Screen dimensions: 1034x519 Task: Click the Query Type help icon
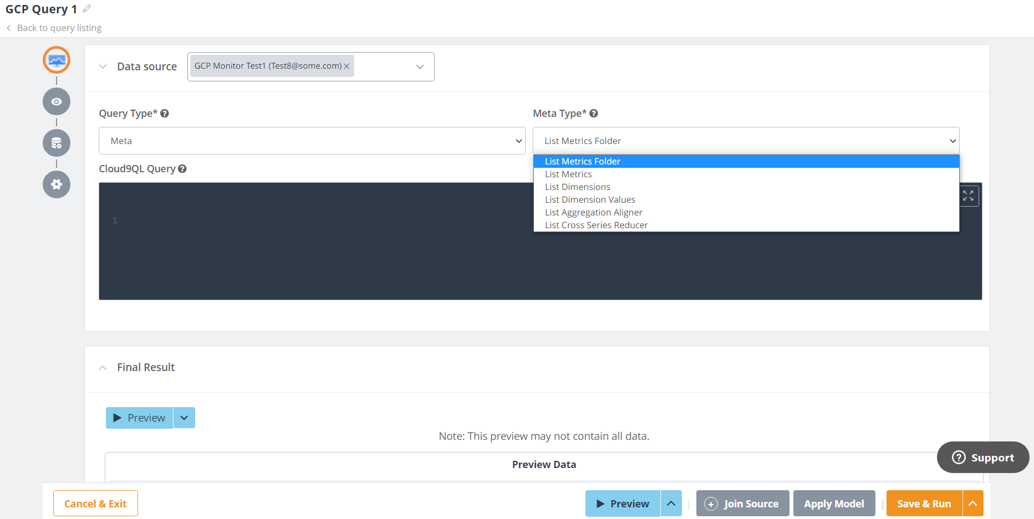165,114
